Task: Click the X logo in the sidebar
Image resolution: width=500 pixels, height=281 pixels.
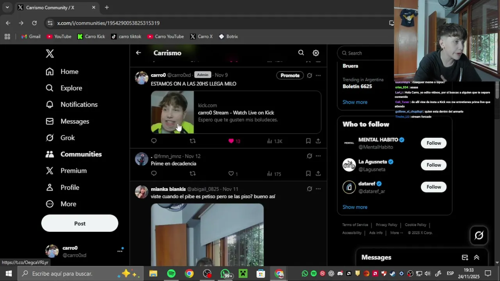Action: tap(50, 53)
